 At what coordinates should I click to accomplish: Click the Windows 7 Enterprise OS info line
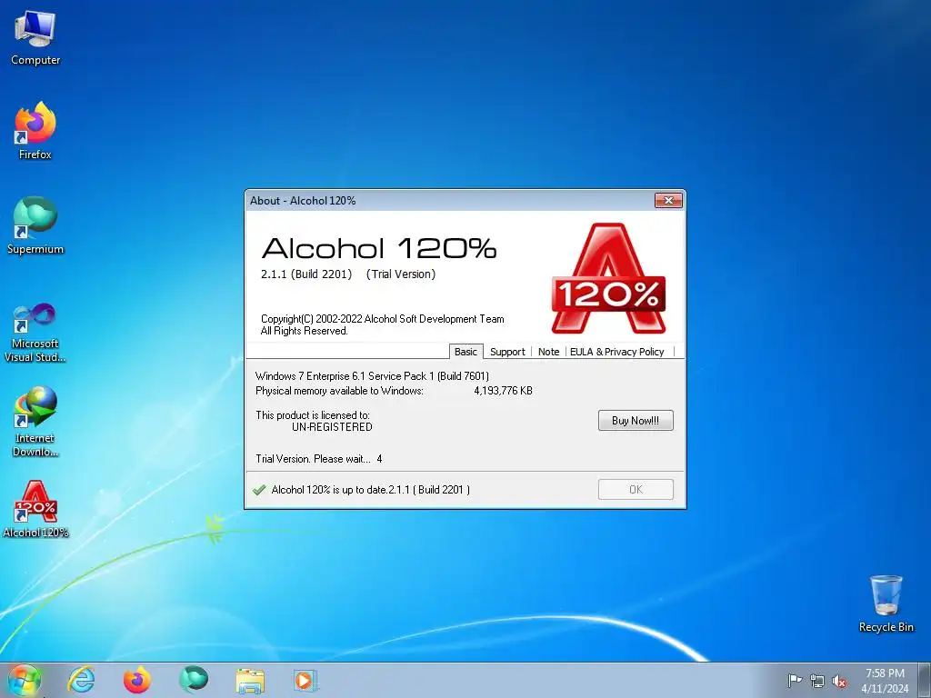coord(372,375)
